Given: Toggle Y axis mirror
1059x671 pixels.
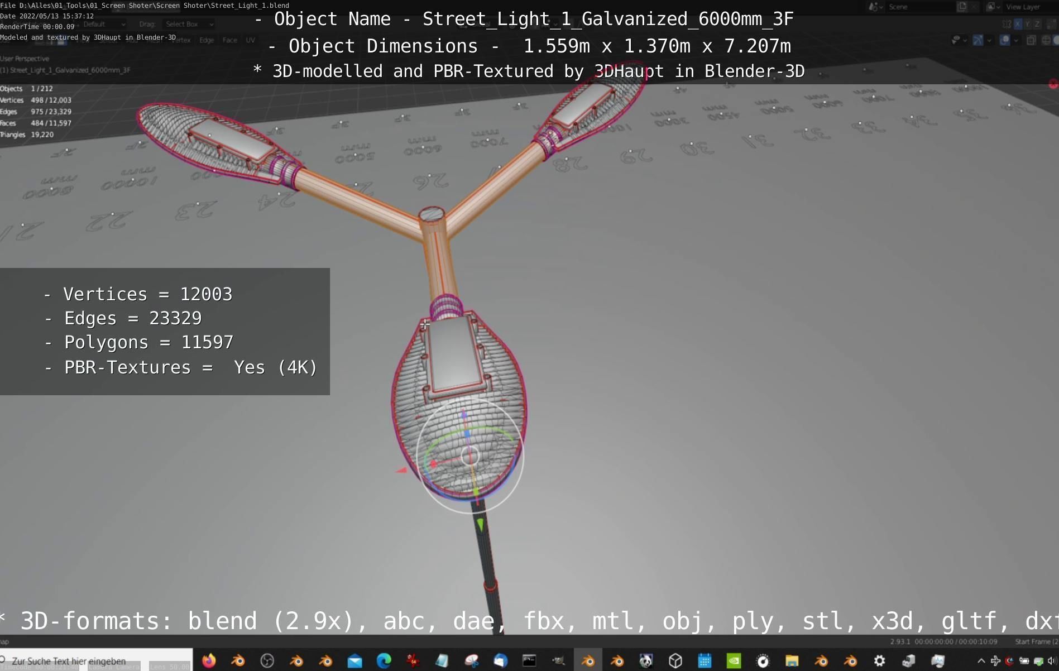Looking at the screenshot, I should point(1028,24).
